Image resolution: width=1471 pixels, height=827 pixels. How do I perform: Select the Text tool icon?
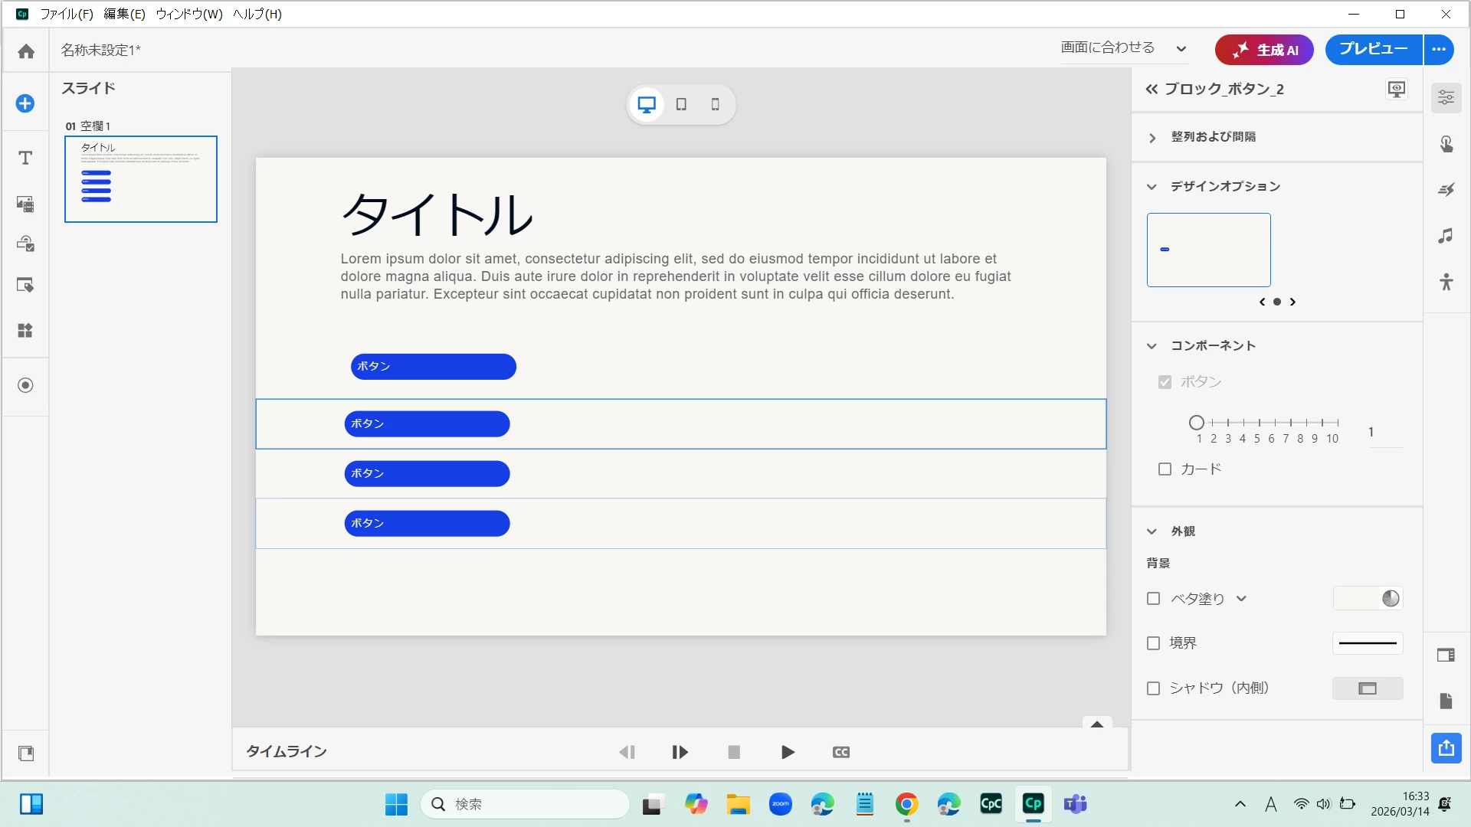25,158
